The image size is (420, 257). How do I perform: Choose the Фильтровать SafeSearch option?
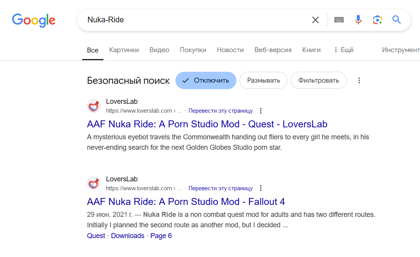[x=319, y=80]
